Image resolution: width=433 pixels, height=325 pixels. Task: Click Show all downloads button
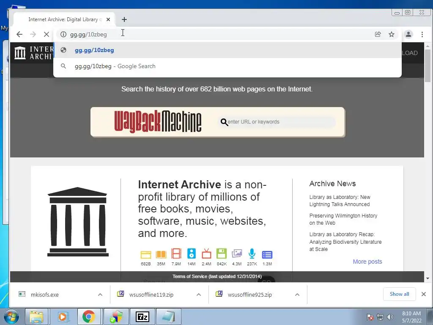399,294
